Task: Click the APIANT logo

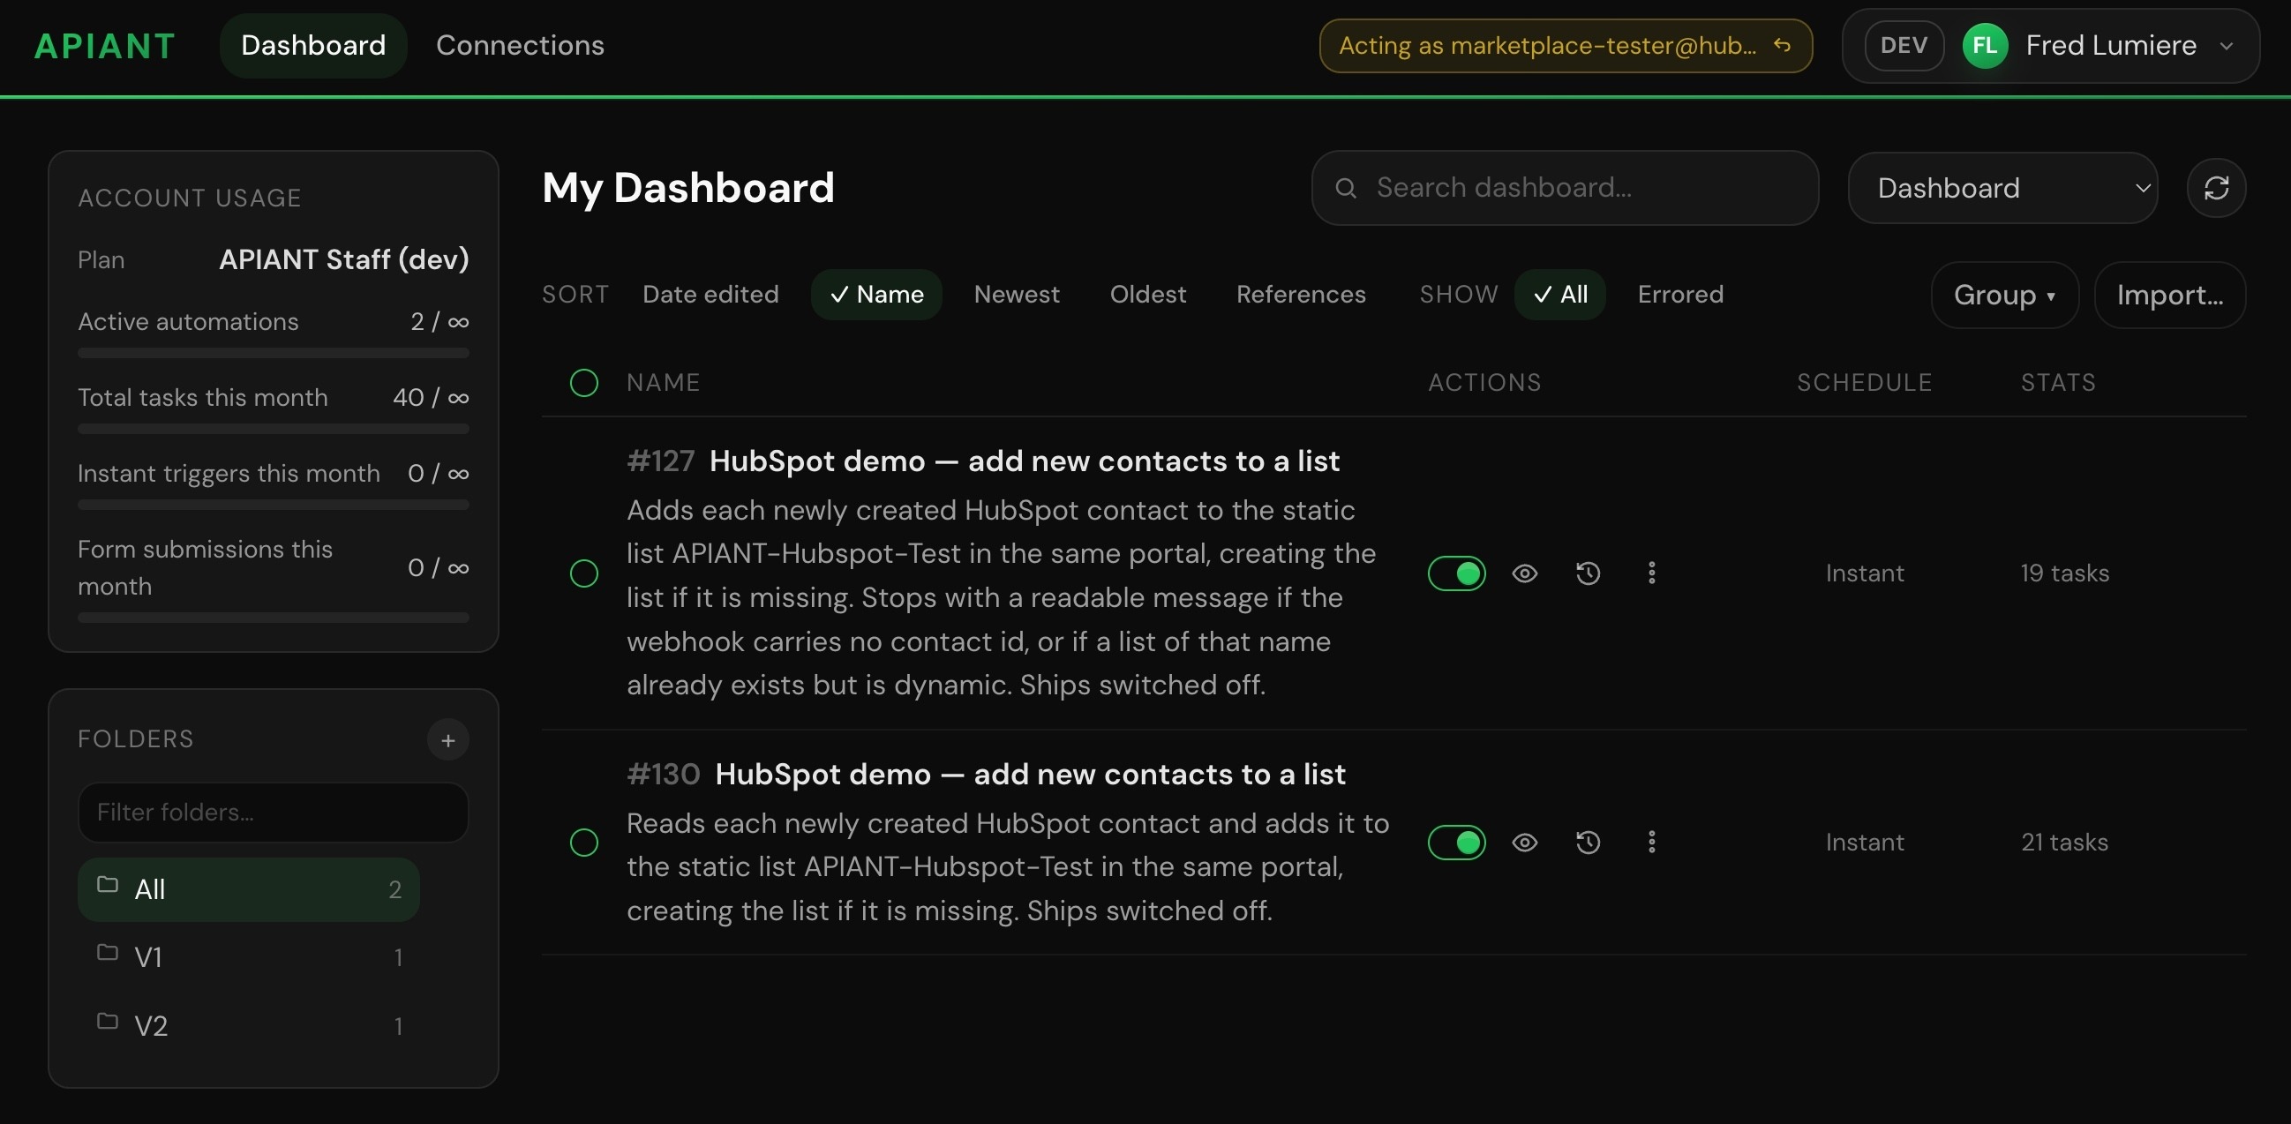Action: pyautogui.click(x=105, y=45)
